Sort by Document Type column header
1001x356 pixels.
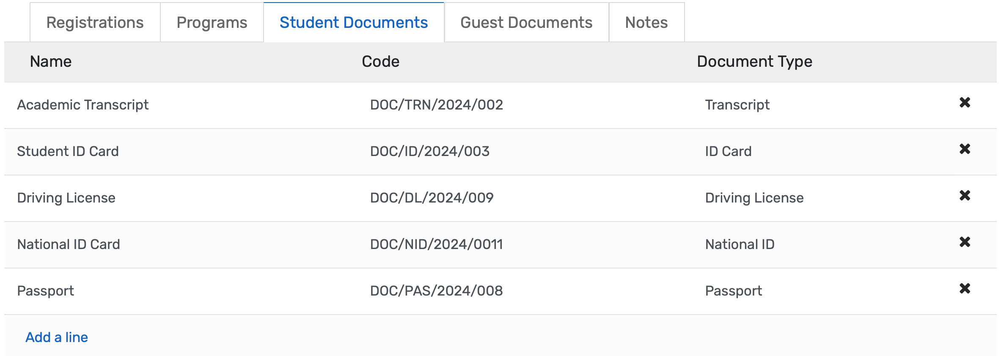click(754, 62)
